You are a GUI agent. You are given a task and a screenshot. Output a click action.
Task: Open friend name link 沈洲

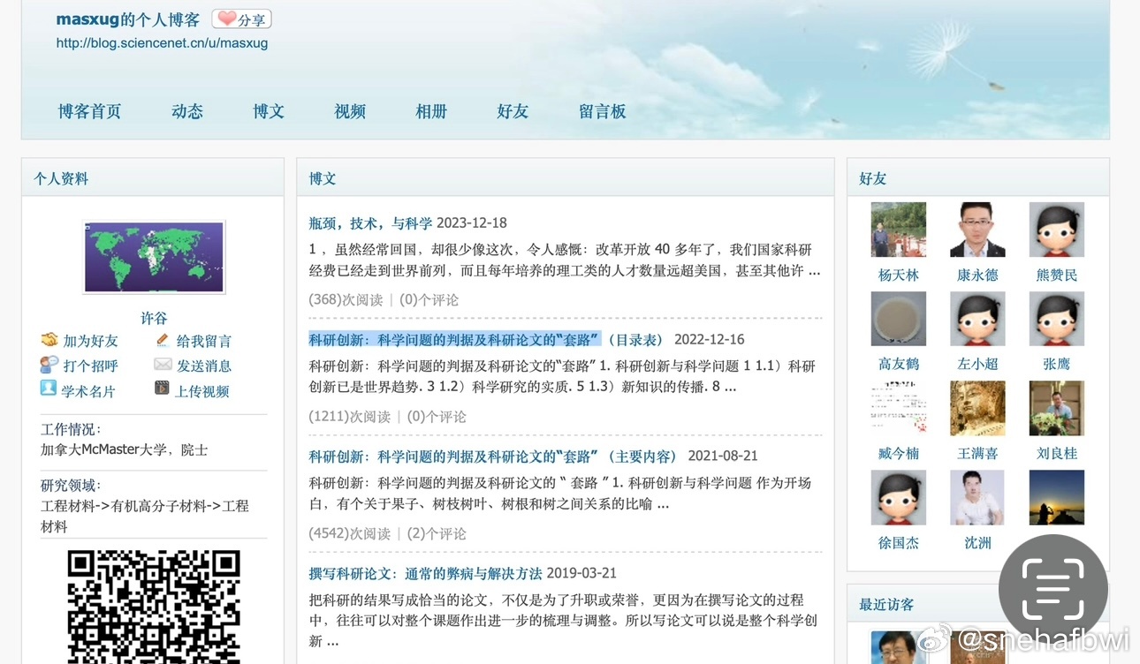[977, 543]
